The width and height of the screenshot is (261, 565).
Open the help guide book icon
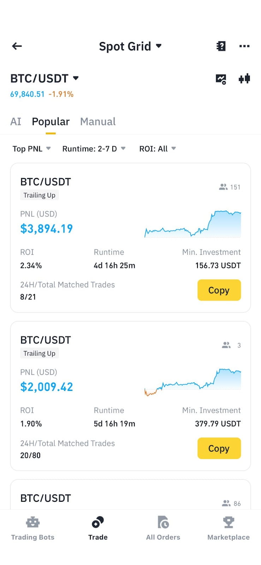tap(221, 46)
